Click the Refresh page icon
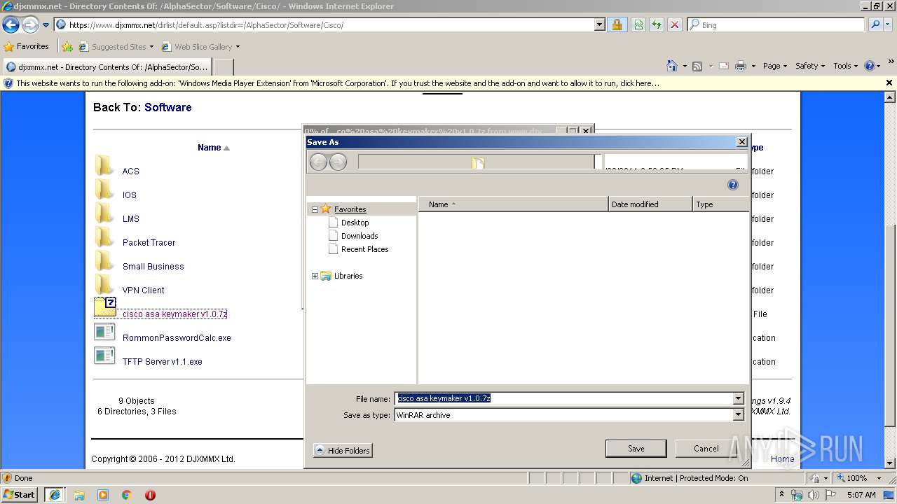 (657, 24)
